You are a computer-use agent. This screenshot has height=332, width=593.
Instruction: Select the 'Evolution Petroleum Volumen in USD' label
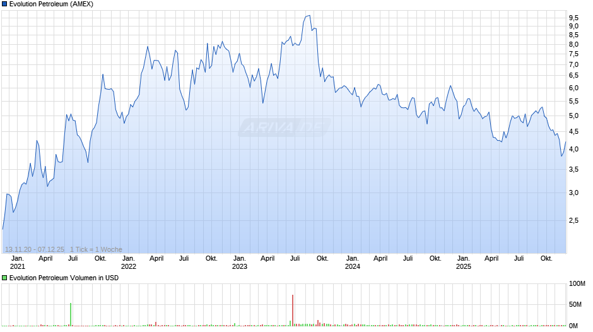64,278
